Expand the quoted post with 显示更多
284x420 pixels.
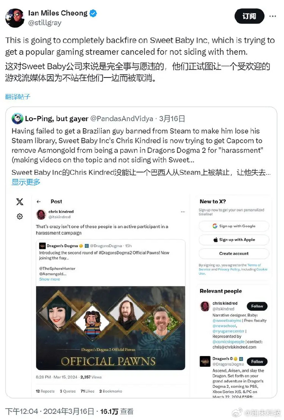(26, 182)
